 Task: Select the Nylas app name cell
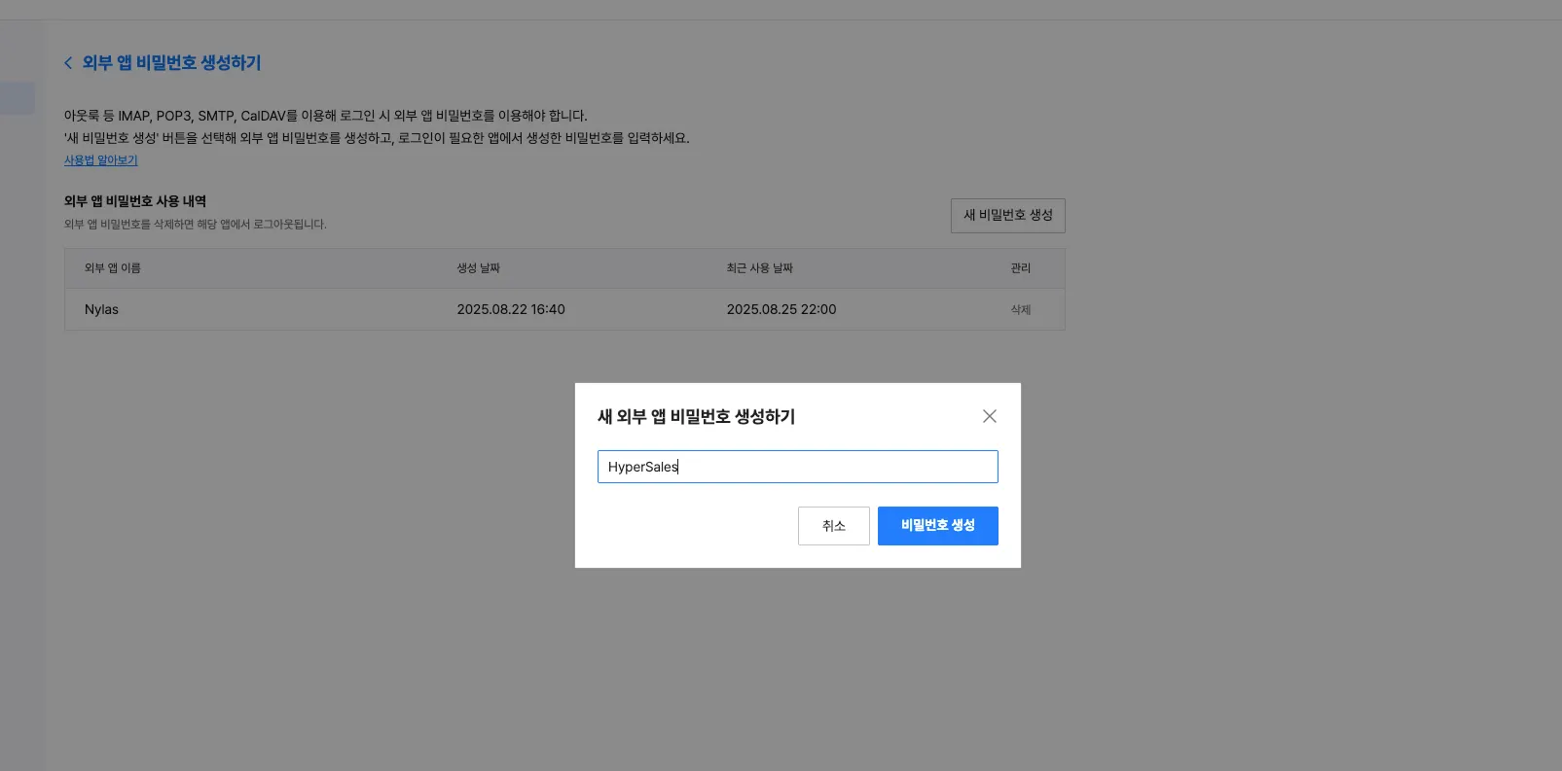101,310
